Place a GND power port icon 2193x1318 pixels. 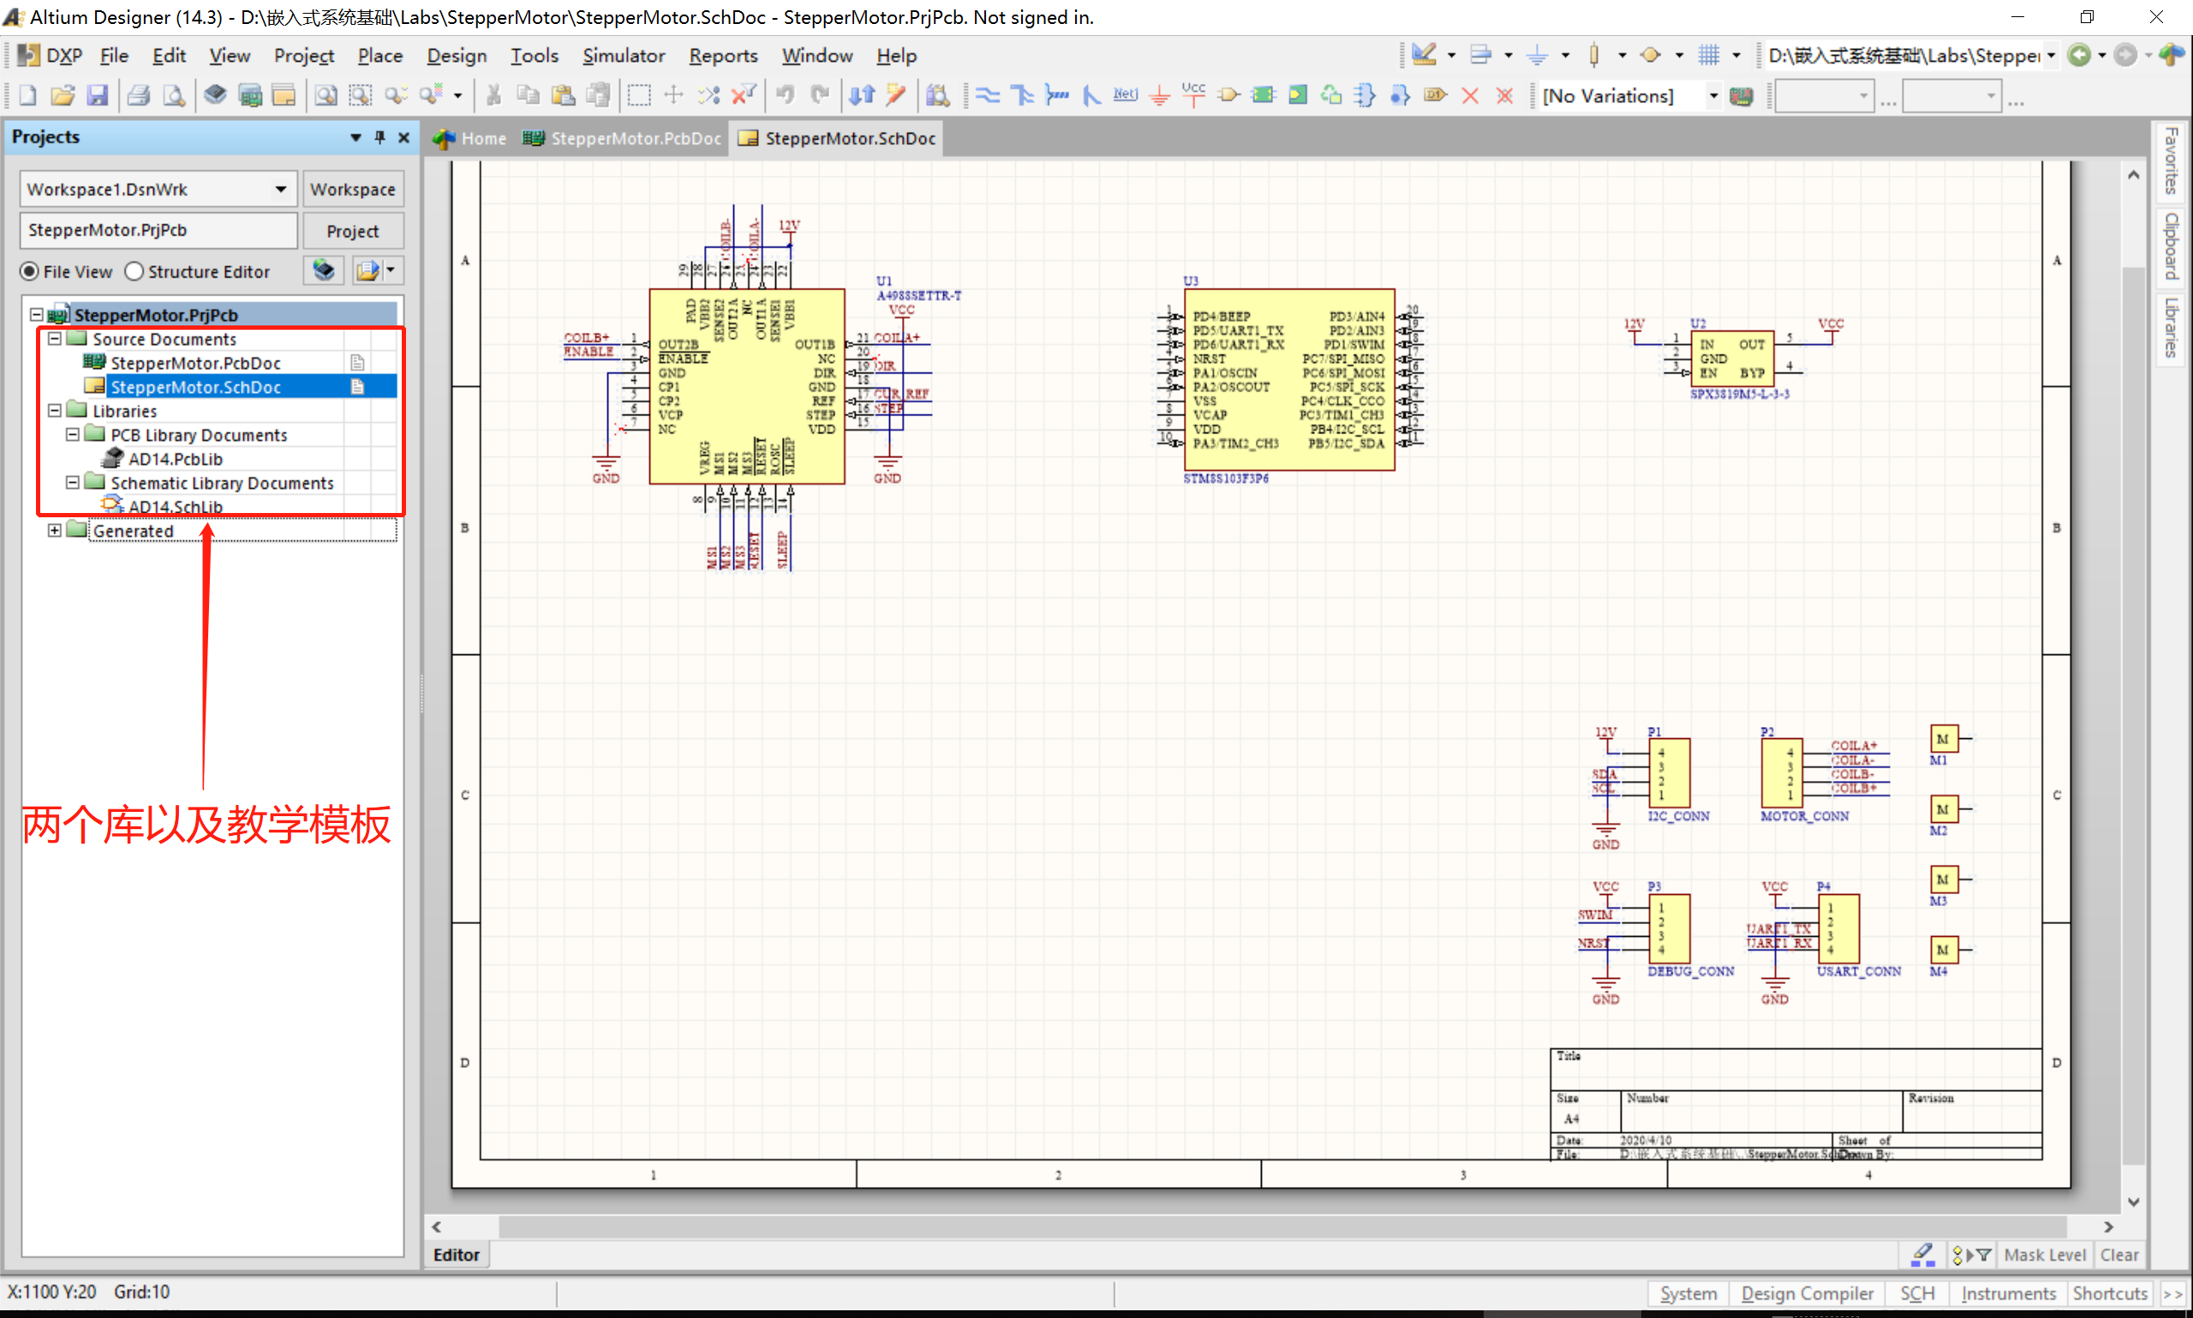pos(1159,95)
